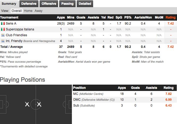Click the FIFA icon beside Club Friendlies
Viewport: 177px width, 124px height.
click(x=3, y=35)
